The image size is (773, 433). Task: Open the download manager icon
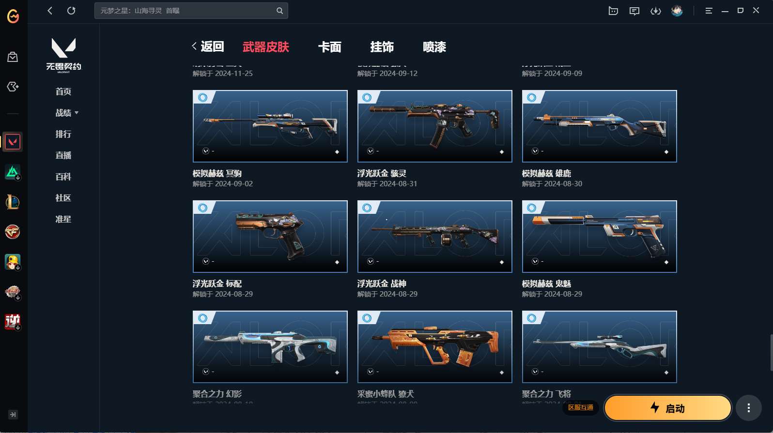(656, 11)
